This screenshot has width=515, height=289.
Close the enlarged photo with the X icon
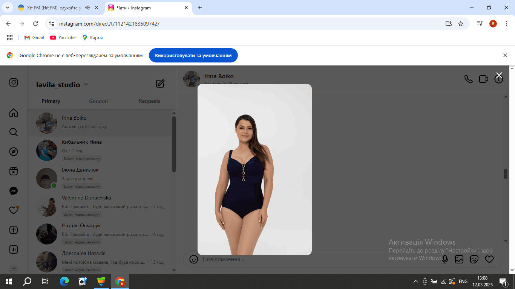[x=499, y=75]
